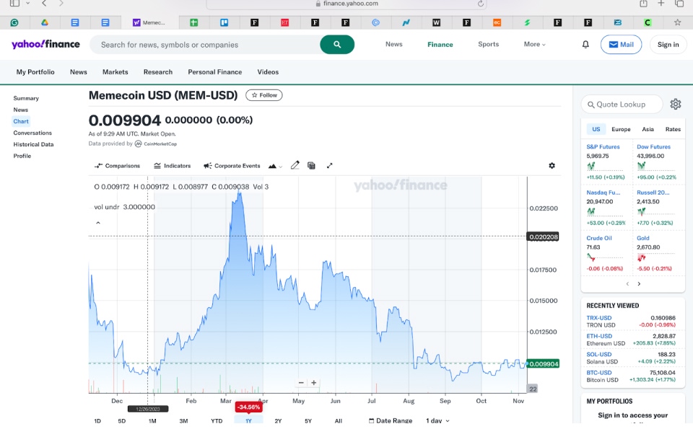Click the Yahoo Finance logo
The width and height of the screenshot is (693, 442).
point(45,44)
